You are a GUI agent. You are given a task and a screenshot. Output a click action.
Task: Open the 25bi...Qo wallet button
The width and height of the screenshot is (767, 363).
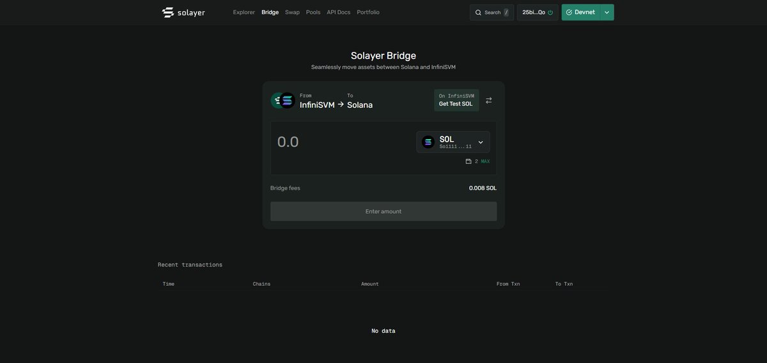pyautogui.click(x=538, y=12)
